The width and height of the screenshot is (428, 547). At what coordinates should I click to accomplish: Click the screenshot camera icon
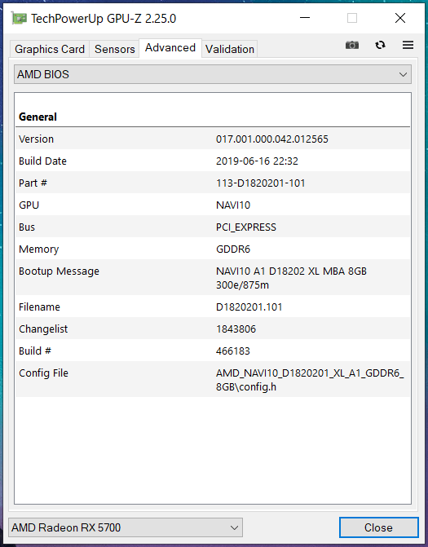click(x=352, y=45)
